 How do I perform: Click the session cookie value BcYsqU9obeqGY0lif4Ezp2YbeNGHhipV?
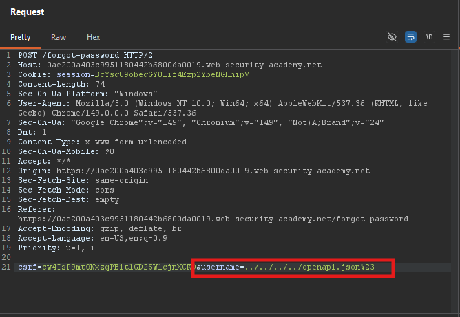point(172,74)
